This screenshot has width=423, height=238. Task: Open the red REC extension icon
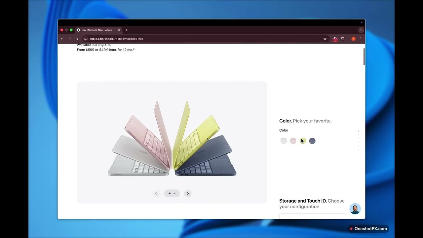point(335,39)
